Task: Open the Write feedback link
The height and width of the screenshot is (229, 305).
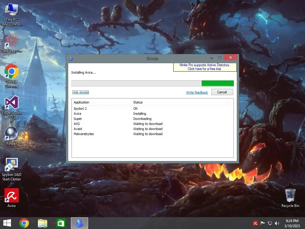Action: pos(197,92)
